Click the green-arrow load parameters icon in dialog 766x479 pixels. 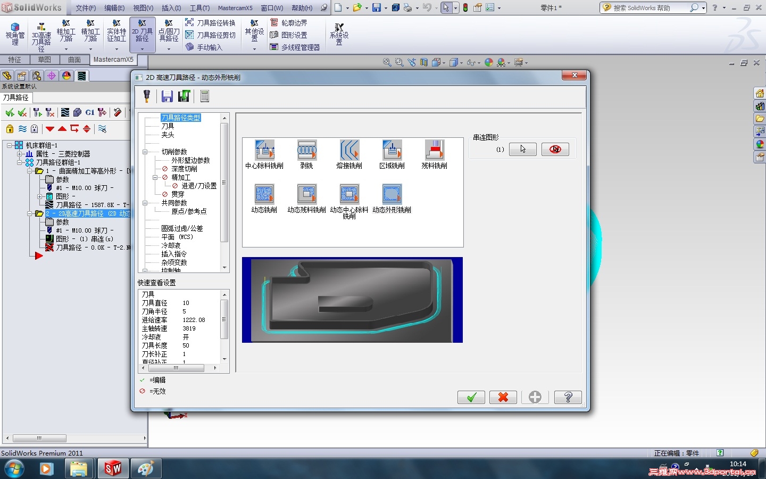click(x=184, y=96)
